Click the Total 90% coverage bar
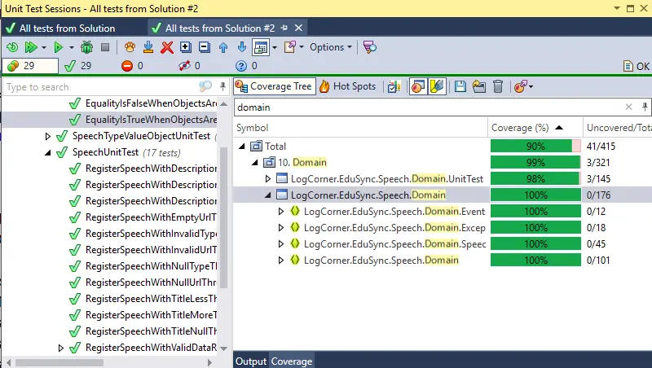The width and height of the screenshot is (652, 368). 535,147
